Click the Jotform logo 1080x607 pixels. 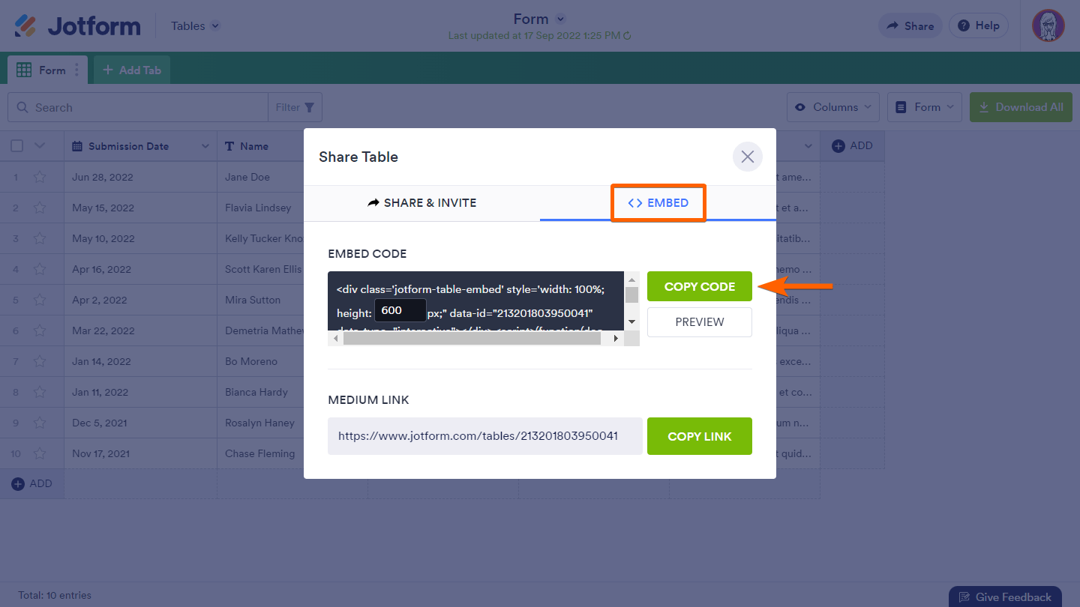click(x=77, y=26)
